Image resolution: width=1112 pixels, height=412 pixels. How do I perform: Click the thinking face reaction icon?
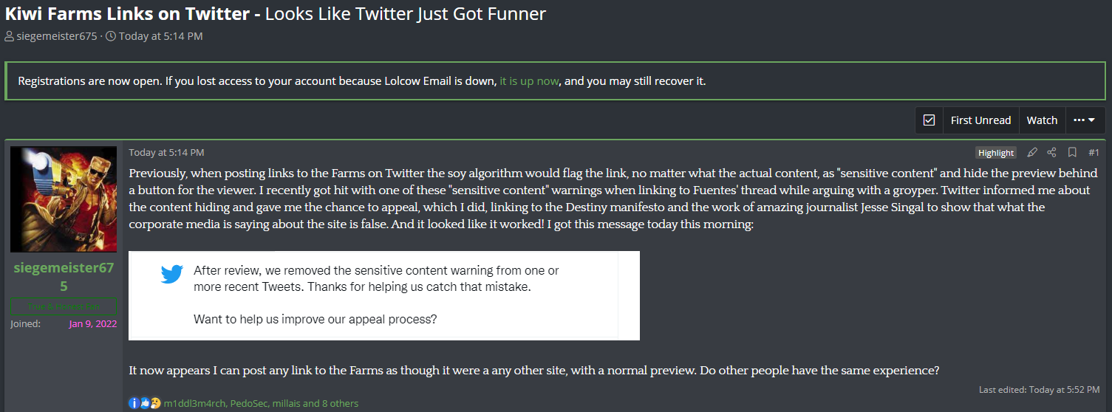tap(154, 403)
